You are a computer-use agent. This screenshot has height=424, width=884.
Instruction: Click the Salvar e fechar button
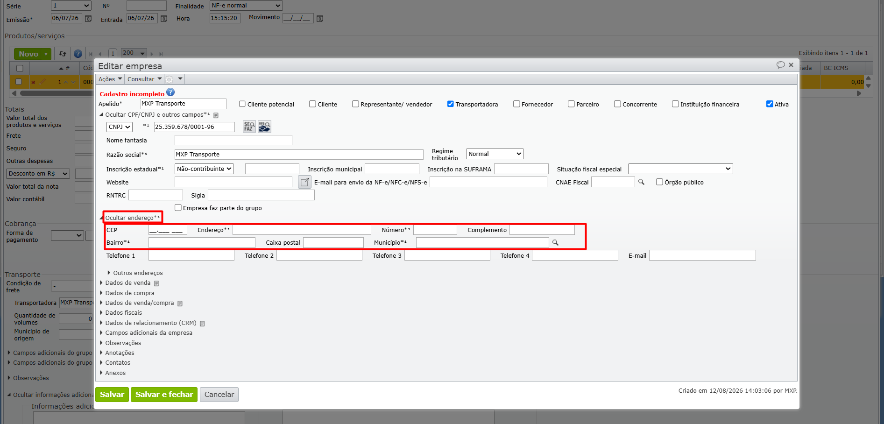tap(164, 395)
